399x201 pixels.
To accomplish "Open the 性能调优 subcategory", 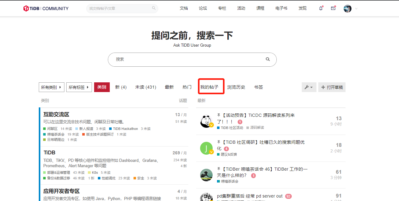I will pos(107,178).
